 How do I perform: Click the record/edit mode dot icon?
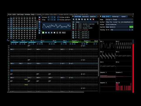[54, 33]
